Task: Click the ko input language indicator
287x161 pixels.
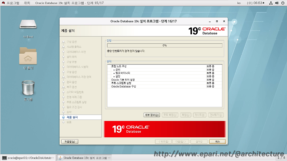Action: click(x=239, y=3)
